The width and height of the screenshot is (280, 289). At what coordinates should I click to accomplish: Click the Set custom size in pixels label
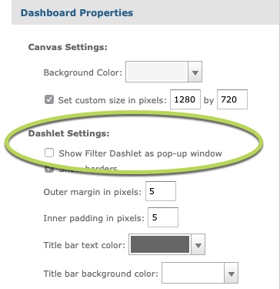[x=112, y=100]
